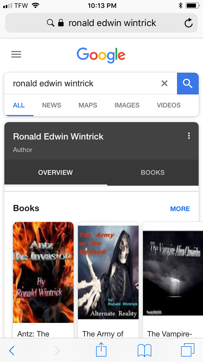Switch to the NEWS results tab
The height and width of the screenshot is (362, 203).
(52, 105)
